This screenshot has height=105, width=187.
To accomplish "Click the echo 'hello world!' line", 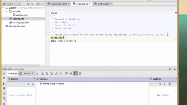I will click(x=63, y=41).
